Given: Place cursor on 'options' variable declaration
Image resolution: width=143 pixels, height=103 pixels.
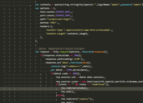Looking at the screenshot, I should pyautogui.click(x=45, y=8).
